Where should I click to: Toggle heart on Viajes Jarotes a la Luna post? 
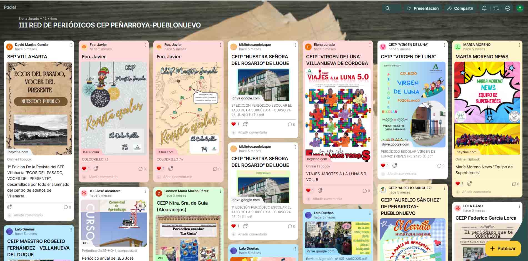308,190
